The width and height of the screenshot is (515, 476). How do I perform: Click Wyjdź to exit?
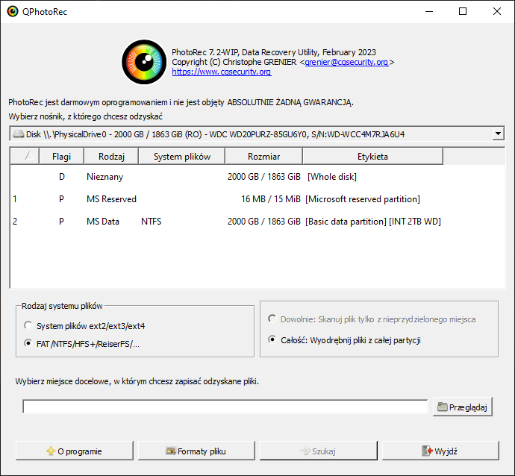pyautogui.click(x=440, y=451)
